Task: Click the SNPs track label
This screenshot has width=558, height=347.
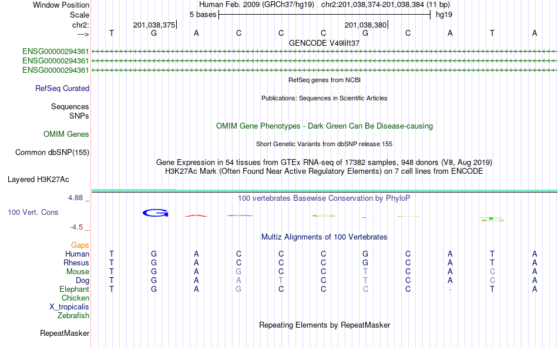Action: pos(79,116)
